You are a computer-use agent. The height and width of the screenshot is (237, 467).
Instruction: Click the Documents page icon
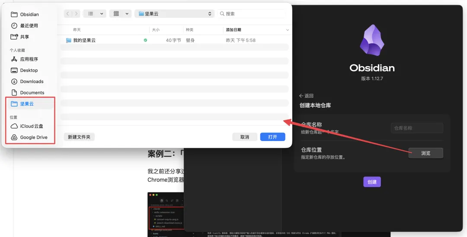[x=14, y=93]
